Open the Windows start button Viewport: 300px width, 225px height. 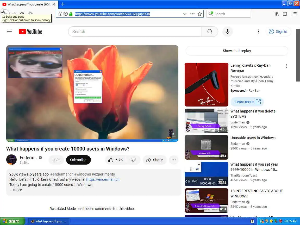[12, 221]
